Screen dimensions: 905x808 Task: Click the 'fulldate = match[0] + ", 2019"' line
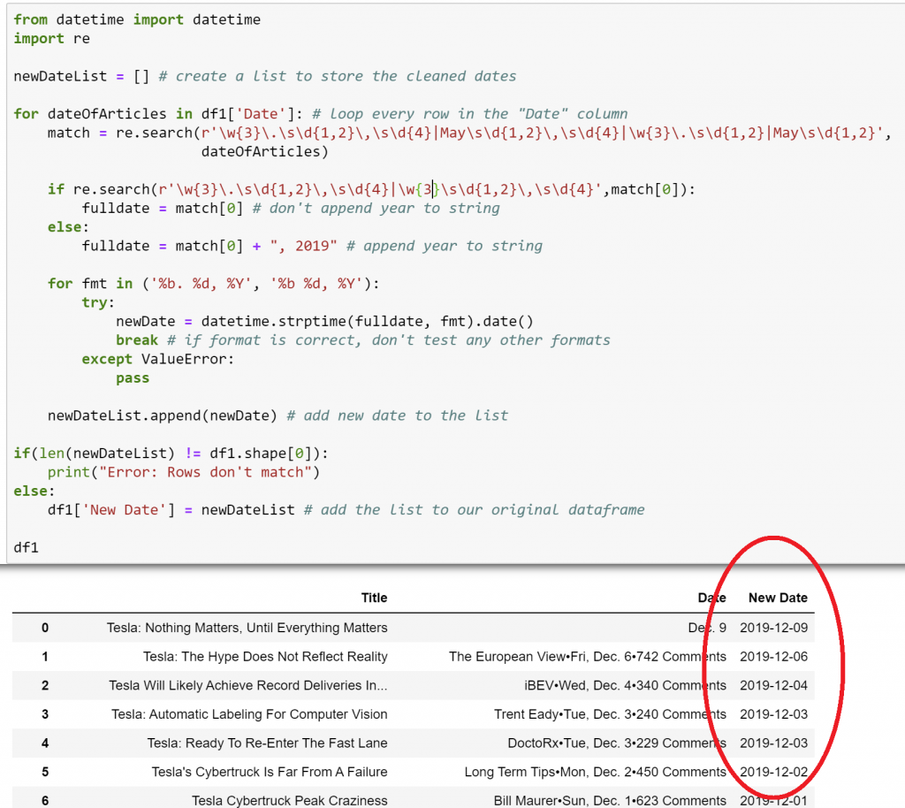point(312,246)
